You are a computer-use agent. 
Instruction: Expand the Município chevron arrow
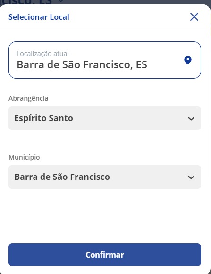tap(191, 177)
